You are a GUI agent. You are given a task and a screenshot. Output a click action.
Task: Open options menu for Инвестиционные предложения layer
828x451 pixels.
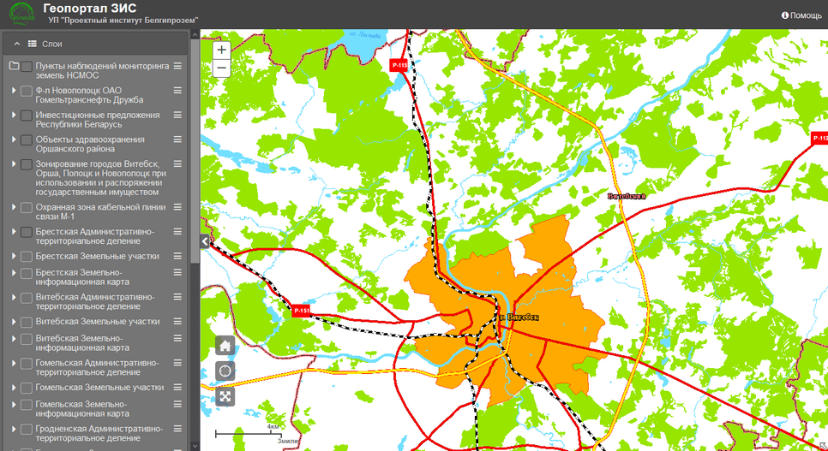[178, 115]
